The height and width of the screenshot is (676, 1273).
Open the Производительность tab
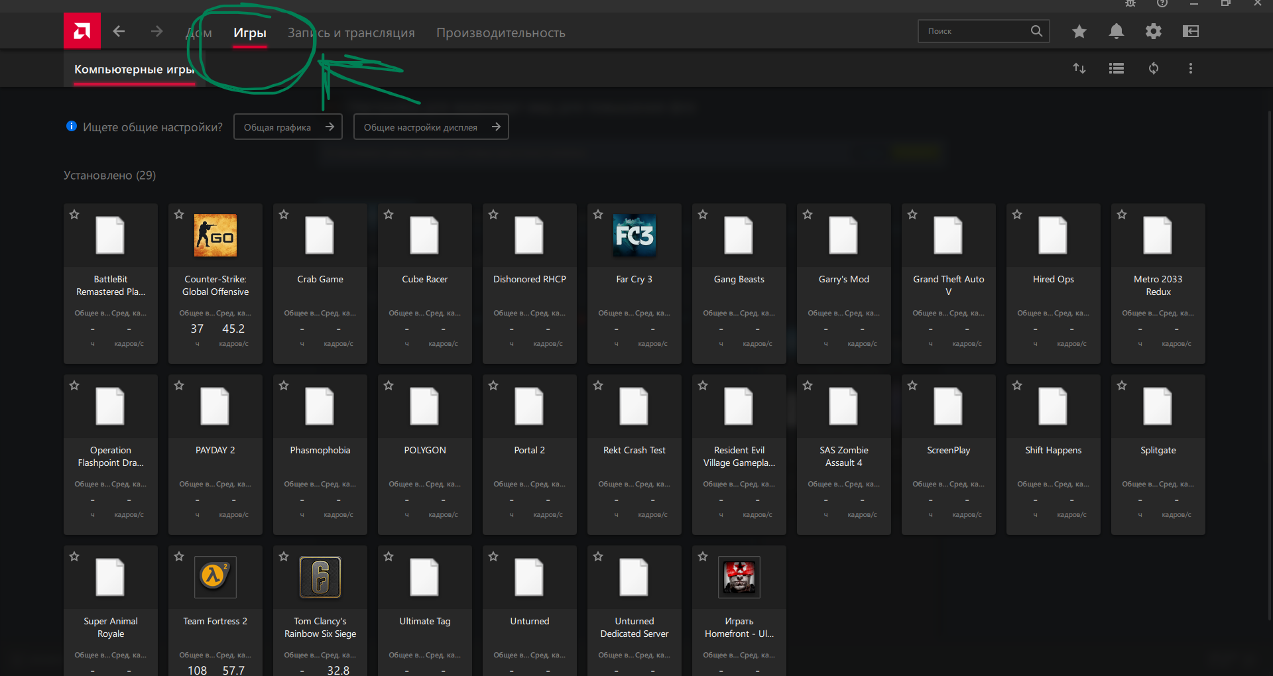pyautogui.click(x=501, y=32)
